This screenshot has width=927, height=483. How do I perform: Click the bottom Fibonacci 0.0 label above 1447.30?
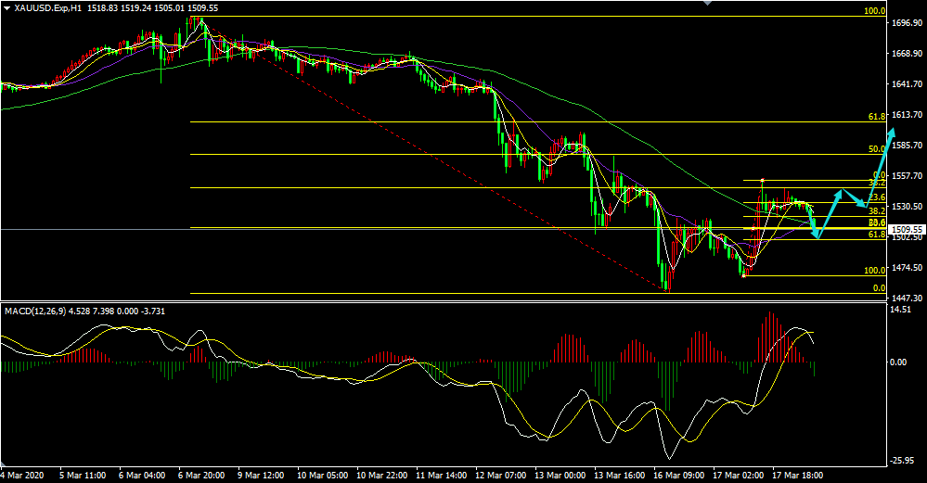pos(879,288)
